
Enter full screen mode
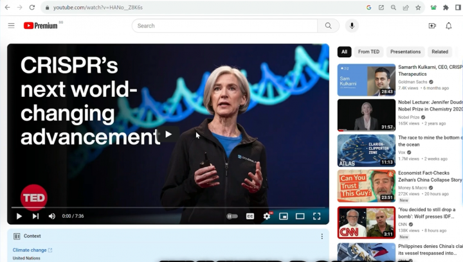[x=316, y=216]
